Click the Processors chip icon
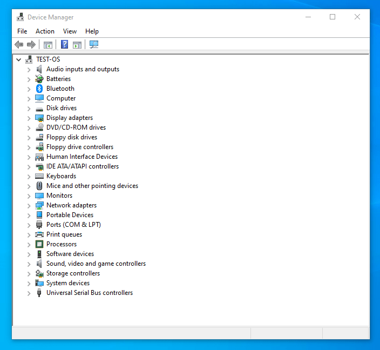The height and width of the screenshot is (350, 380). click(39, 244)
